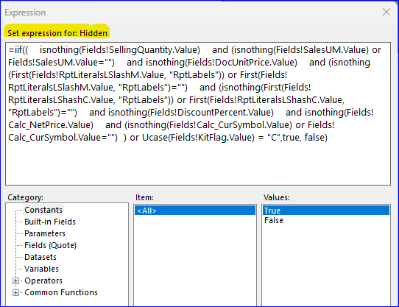Select the Datasets category
Image resolution: width=399 pixels, height=307 pixels.
coord(40,257)
